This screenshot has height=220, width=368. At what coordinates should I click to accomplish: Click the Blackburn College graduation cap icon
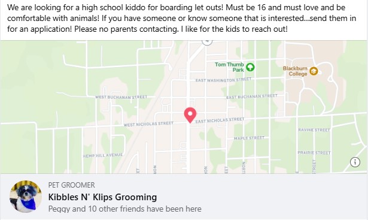[314, 71]
